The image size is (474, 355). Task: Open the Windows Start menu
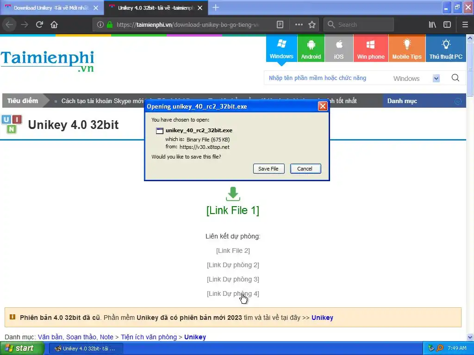coord(22,349)
